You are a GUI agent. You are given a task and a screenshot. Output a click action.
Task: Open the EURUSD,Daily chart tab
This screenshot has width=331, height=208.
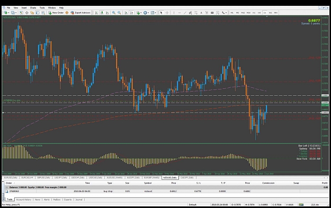point(11,178)
